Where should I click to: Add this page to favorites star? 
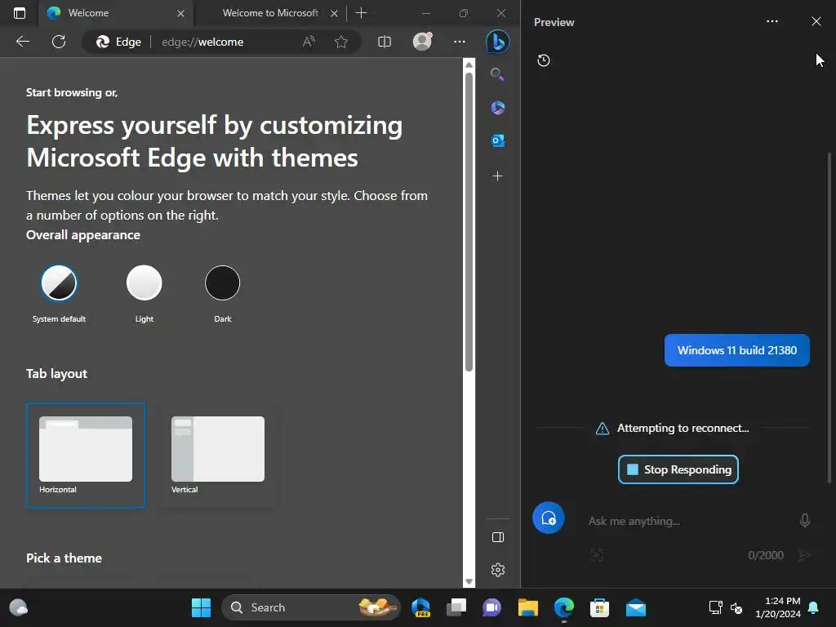tap(341, 42)
